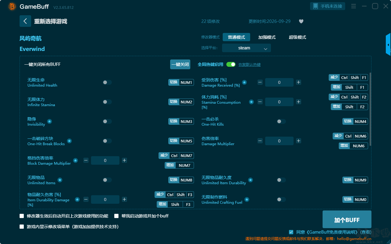Enable the Invisibility switch

pos(107,121)
